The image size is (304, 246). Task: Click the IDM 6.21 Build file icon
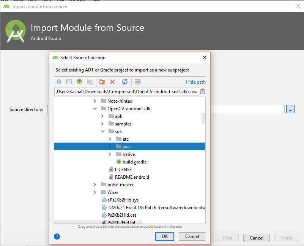tap(104, 207)
